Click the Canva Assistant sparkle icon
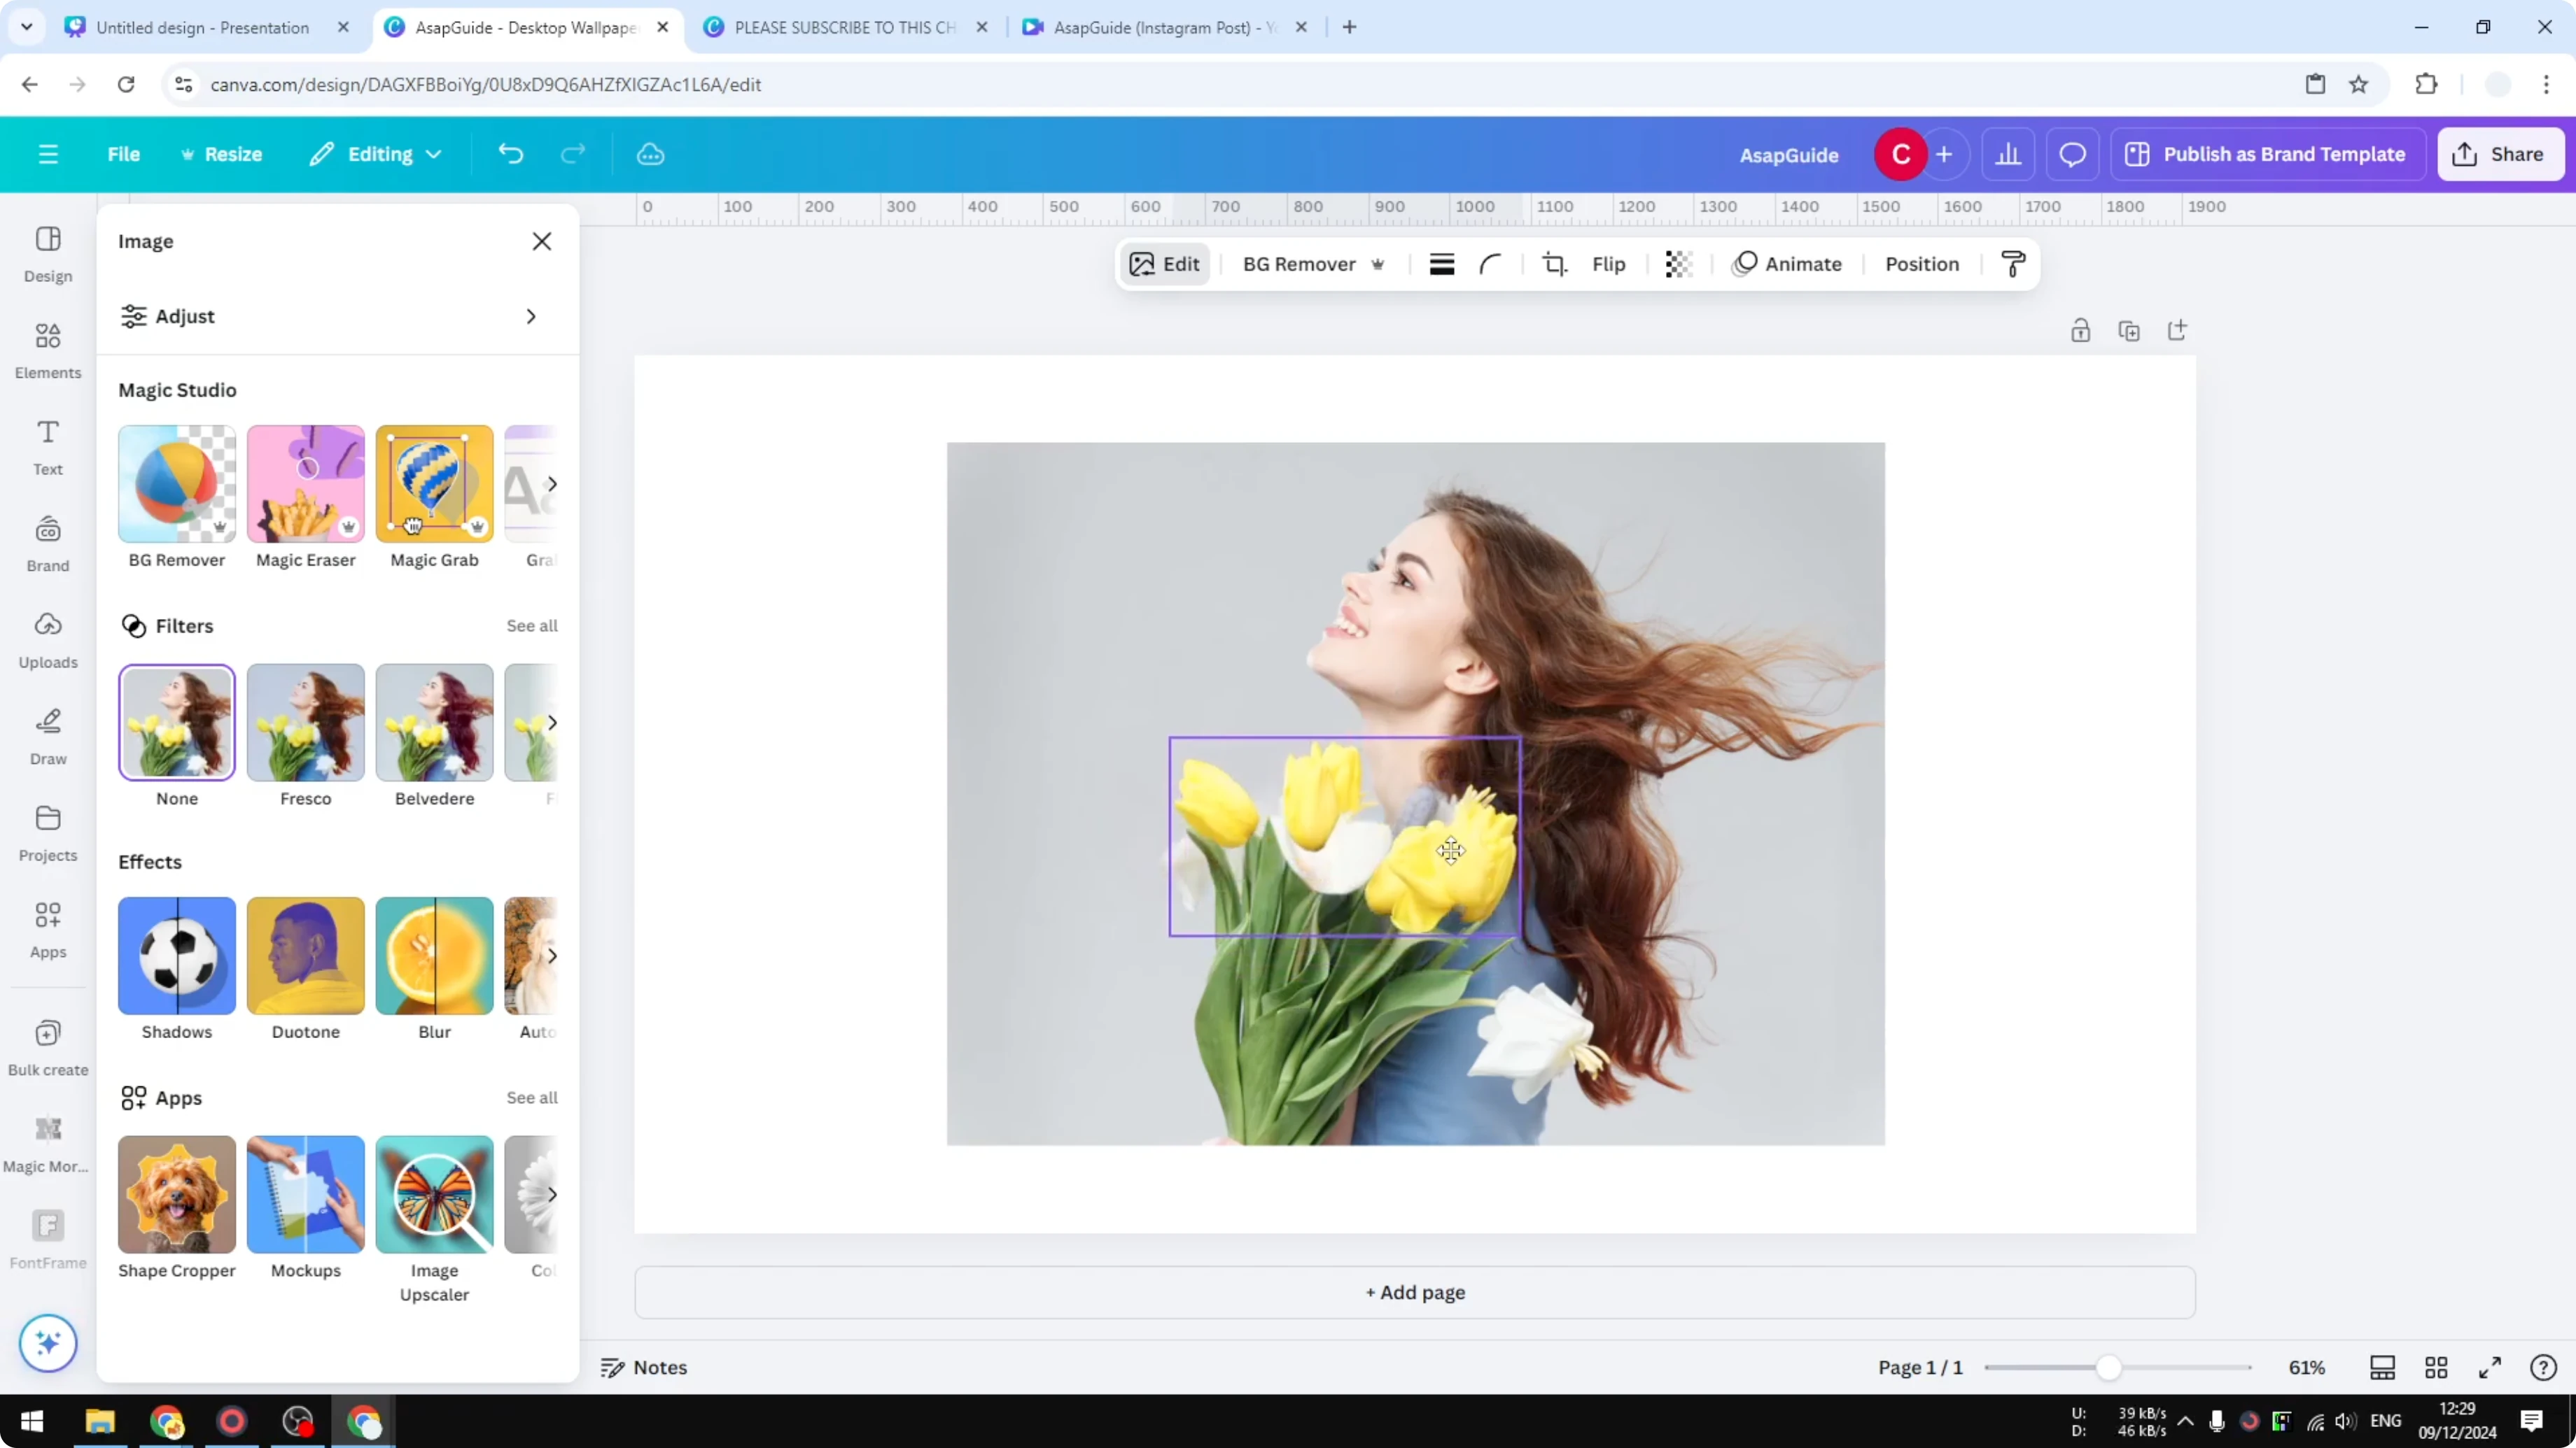Image resolution: width=2576 pixels, height=1448 pixels. tap(47, 1343)
